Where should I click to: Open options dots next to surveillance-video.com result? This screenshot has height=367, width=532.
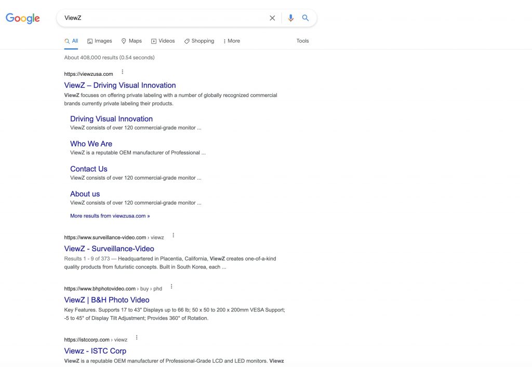[174, 235]
